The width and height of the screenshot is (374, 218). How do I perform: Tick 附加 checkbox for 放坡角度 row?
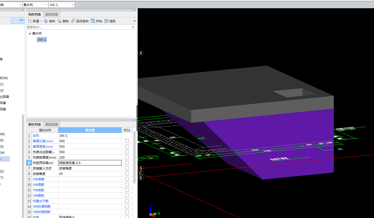pyautogui.click(x=127, y=174)
